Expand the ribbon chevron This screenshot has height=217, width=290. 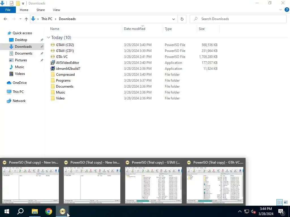(281, 10)
